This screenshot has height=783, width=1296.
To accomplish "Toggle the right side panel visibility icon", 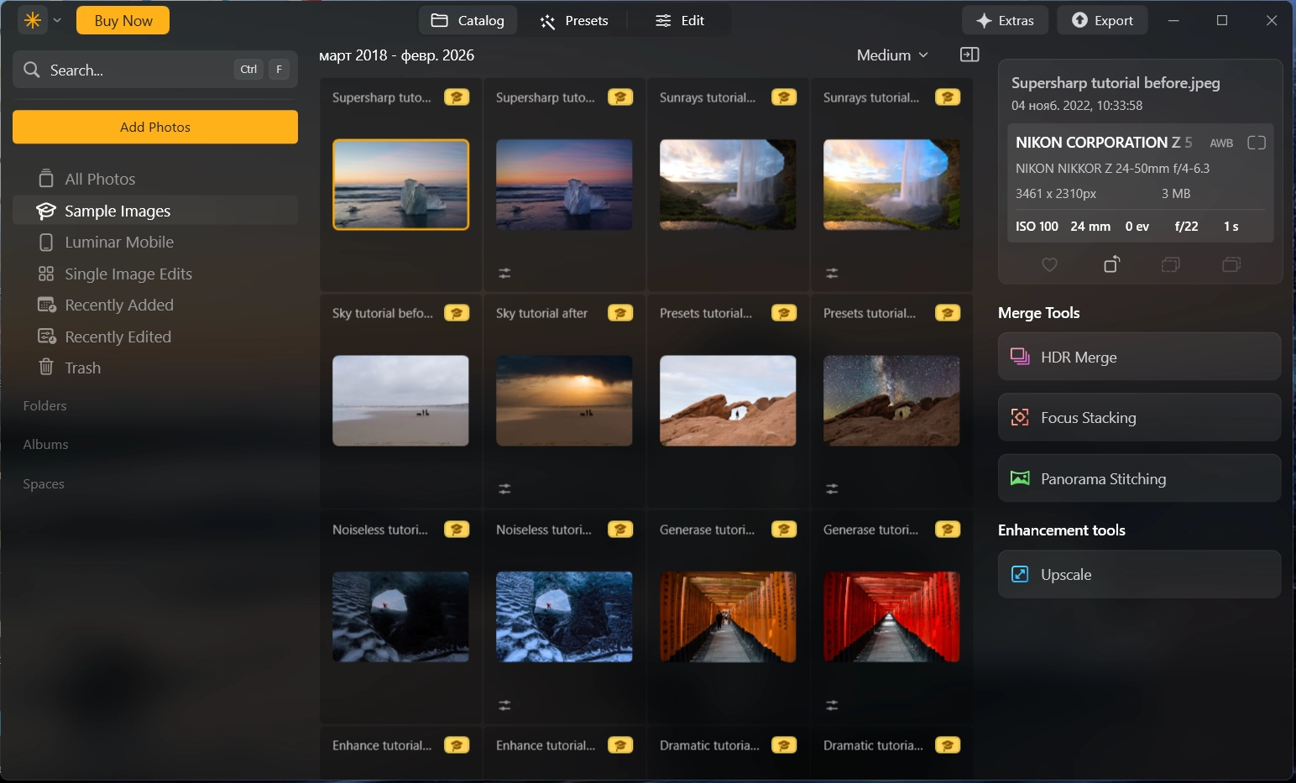I will point(969,55).
